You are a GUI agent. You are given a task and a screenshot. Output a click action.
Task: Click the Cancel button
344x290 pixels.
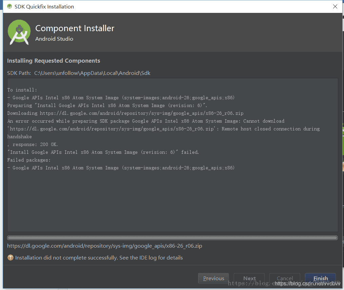284,278
